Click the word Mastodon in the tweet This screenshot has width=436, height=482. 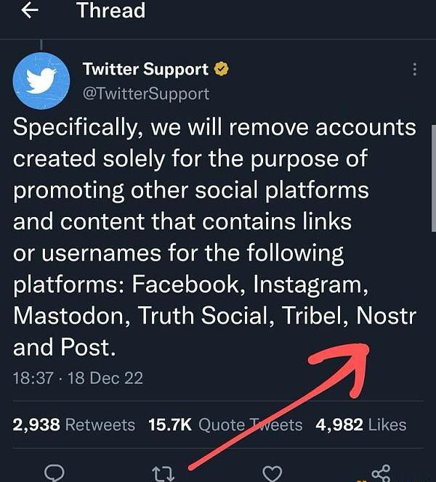click(70, 316)
